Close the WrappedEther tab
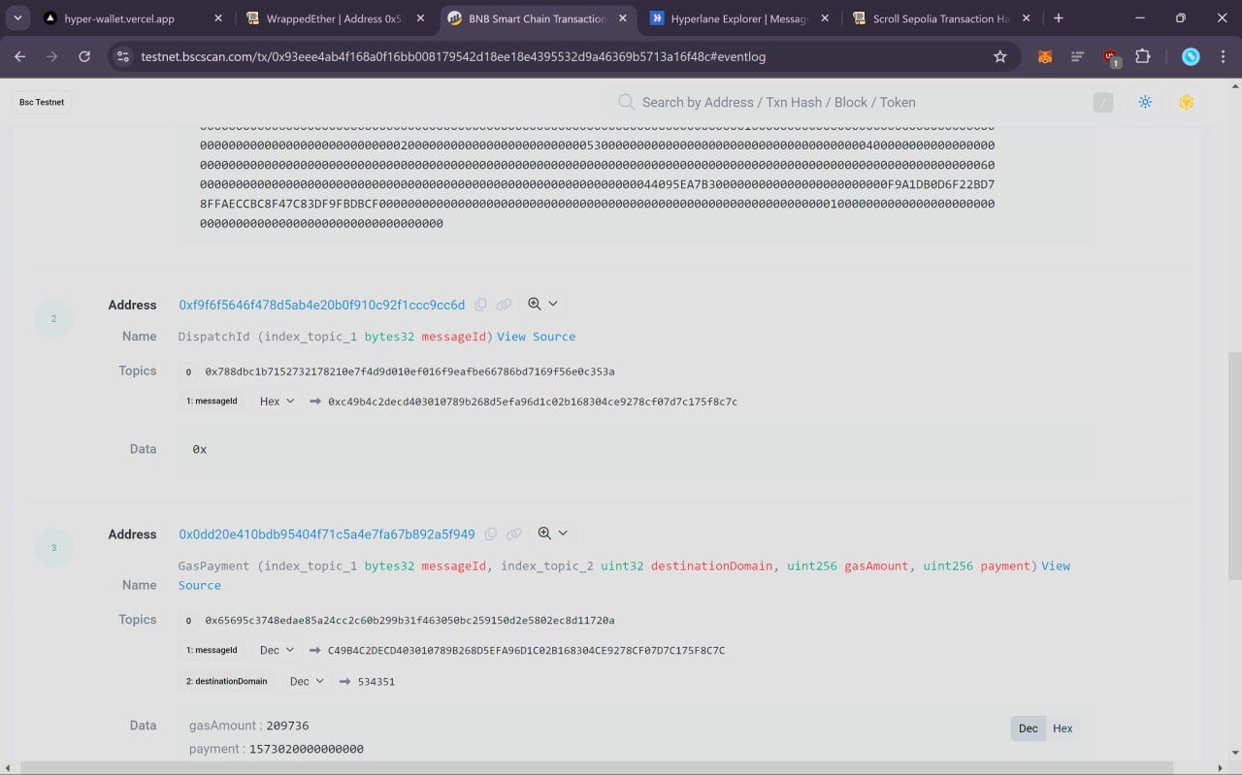This screenshot has width=1242, height=775. (420, 18)
